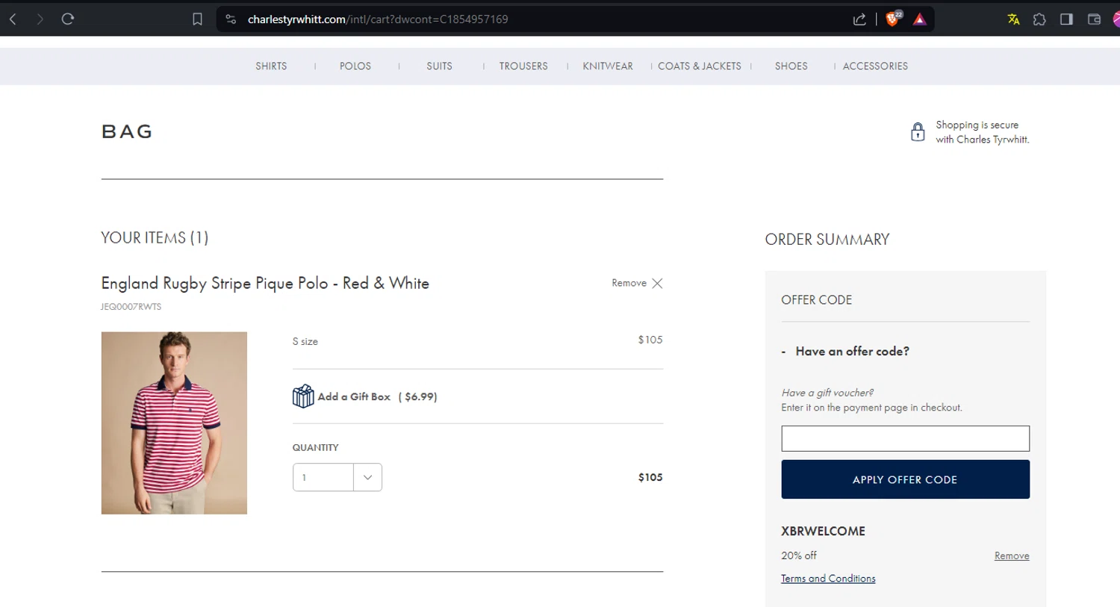The image size is (1120, 607).
Task: Open the Brave Wallet icon
Action: 1094,19
